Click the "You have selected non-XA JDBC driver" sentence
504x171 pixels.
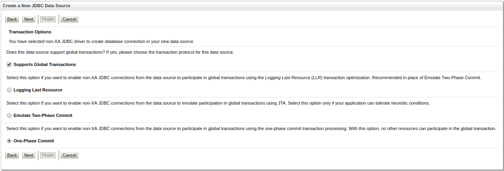click(x=101, y=41)
